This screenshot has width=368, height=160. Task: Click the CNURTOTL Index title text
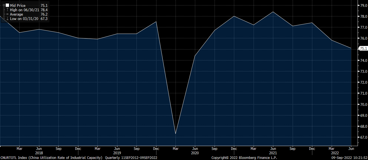51,158
